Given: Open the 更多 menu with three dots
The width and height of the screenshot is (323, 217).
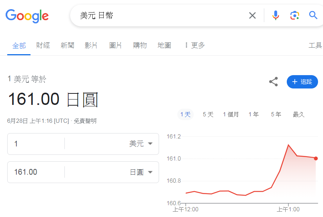Looking at the screenshot, I should (194, 45).
